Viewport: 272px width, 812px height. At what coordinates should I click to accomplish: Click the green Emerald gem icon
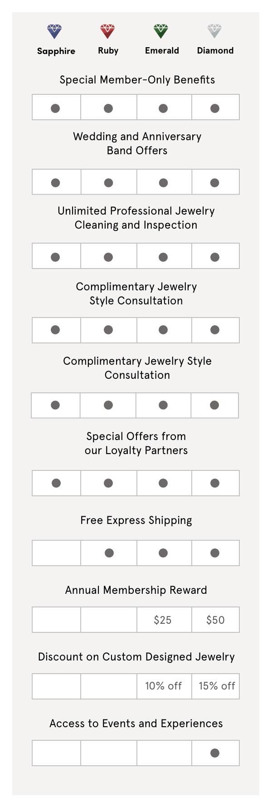tap(161, 31)
